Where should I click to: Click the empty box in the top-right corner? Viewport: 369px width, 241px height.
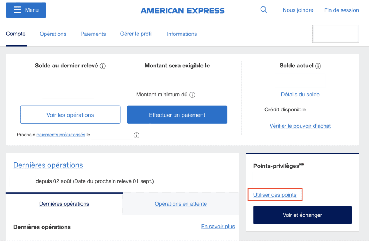coord(335,34)
